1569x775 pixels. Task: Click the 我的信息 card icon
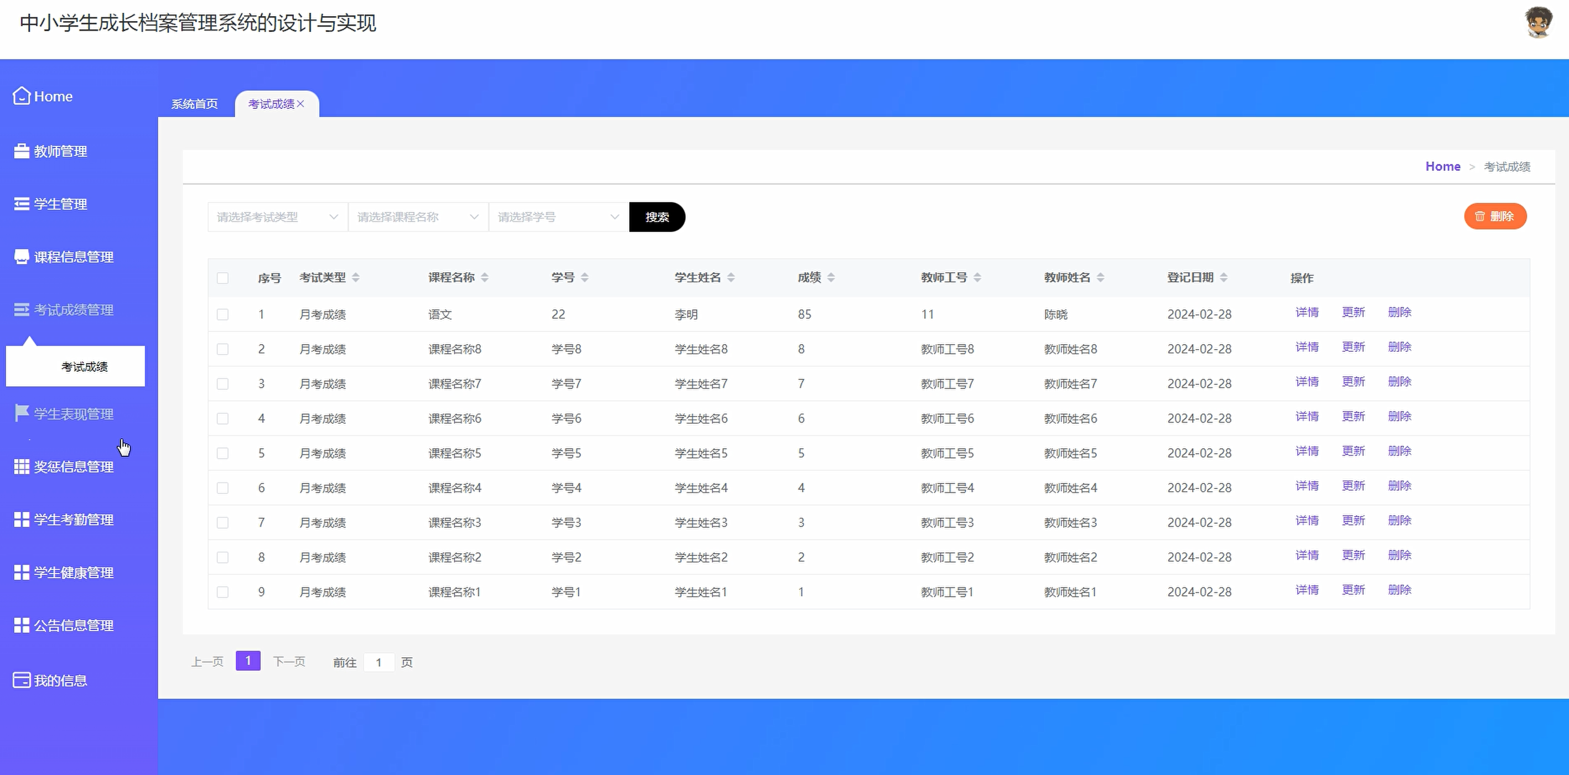(22, 680)
